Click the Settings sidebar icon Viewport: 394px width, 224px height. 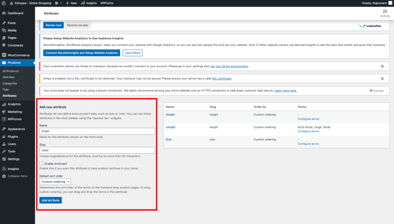4,159
